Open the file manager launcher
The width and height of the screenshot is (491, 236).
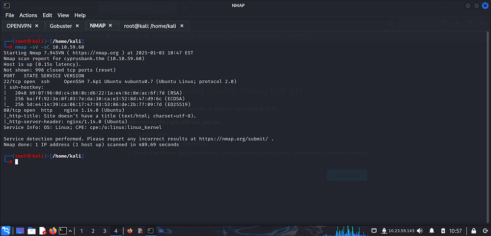point(31,231)
